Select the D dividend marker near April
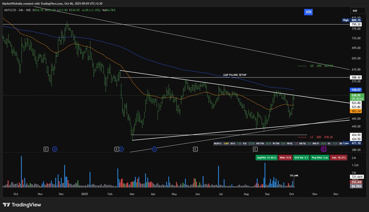 (154, 149)
